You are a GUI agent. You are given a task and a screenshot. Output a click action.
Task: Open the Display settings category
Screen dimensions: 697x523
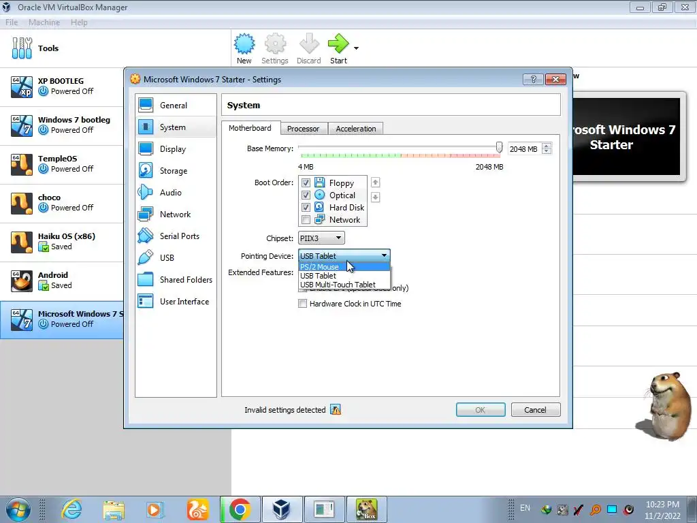pos(176,149)
